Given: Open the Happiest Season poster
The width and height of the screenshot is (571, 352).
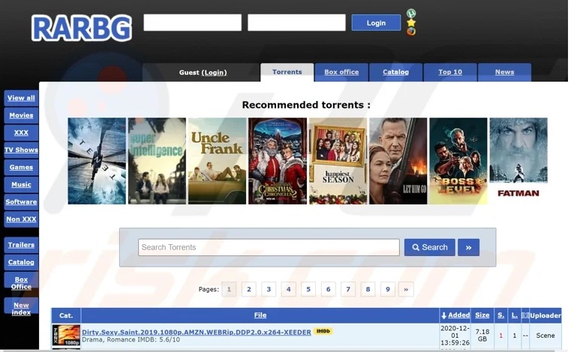Looking at the screenshot, I should (x=338, y=161).
